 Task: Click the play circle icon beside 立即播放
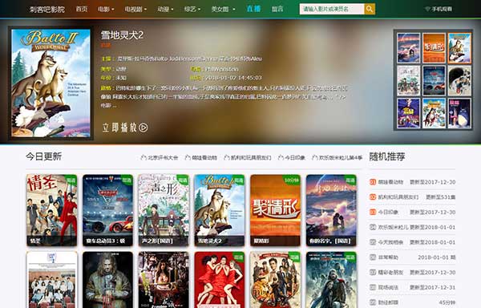point(143,128)
